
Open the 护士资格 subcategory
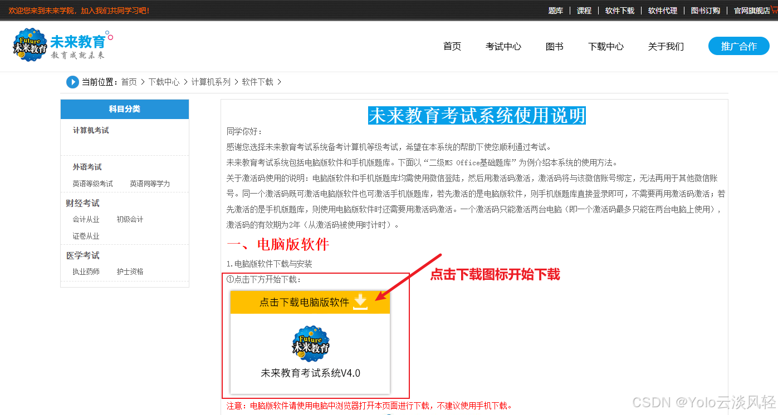(130, 272)
